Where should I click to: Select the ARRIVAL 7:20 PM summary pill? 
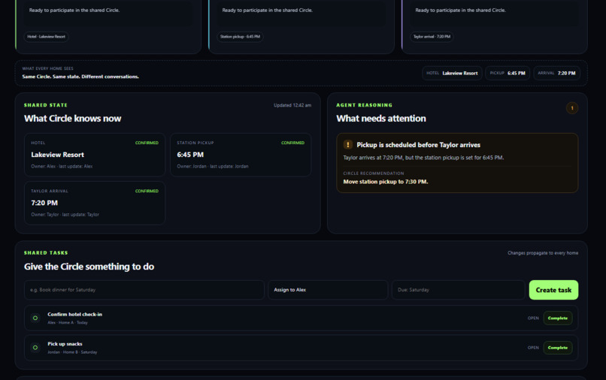tap(556, 73)
